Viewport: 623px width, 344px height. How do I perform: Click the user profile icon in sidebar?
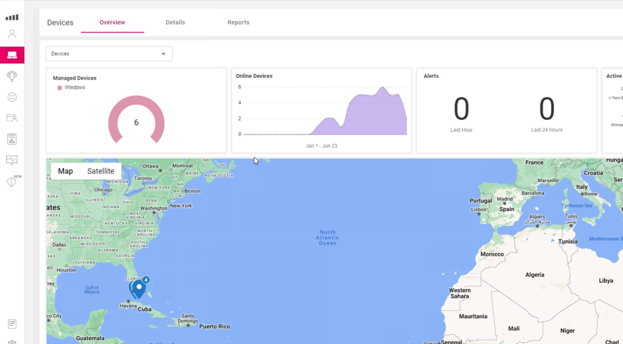pyautogui.click(x=12, y=34)
